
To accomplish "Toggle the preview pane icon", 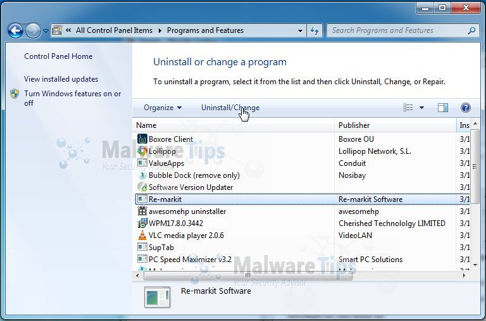I will [442, 108].
